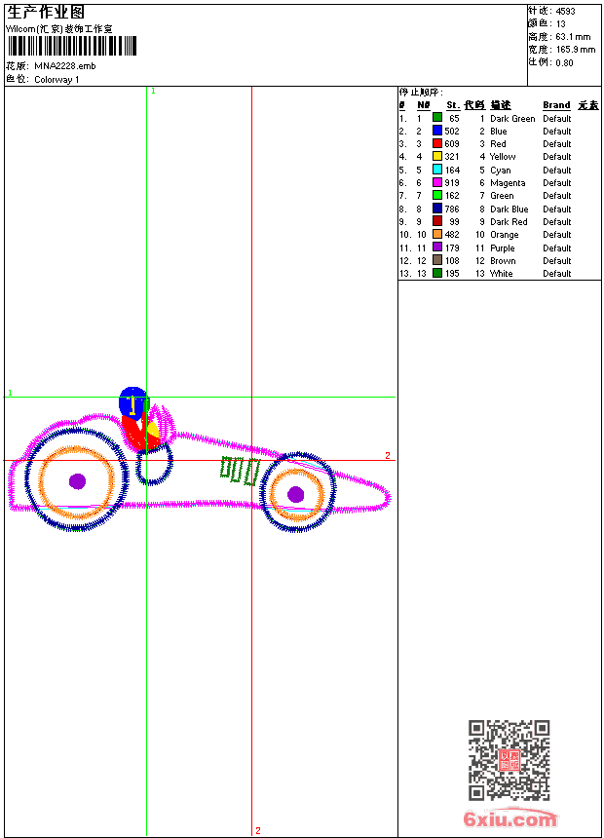Click the file name MNA2228.emb
The width and height of the screenshot is (604, 838).
[65, 66]
